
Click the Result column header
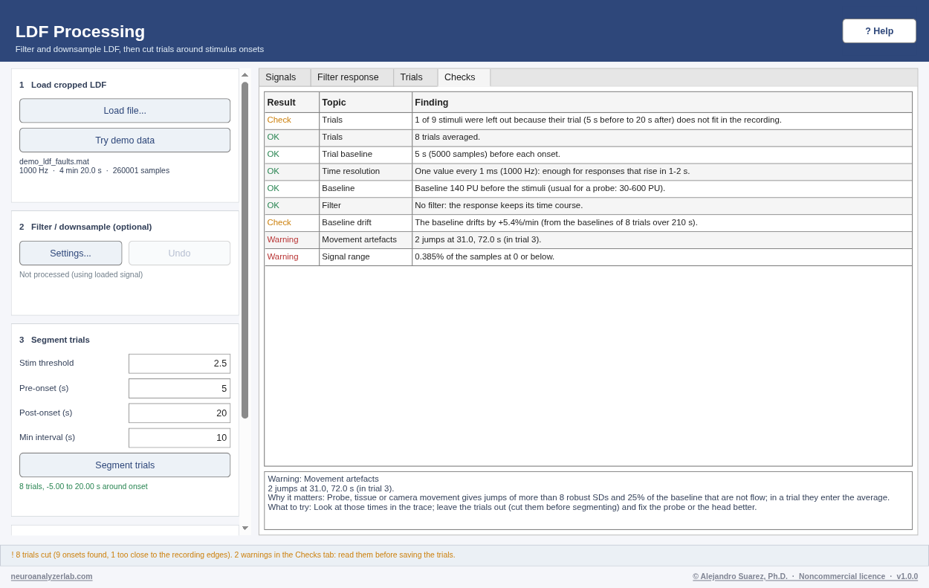coord(292,103)
